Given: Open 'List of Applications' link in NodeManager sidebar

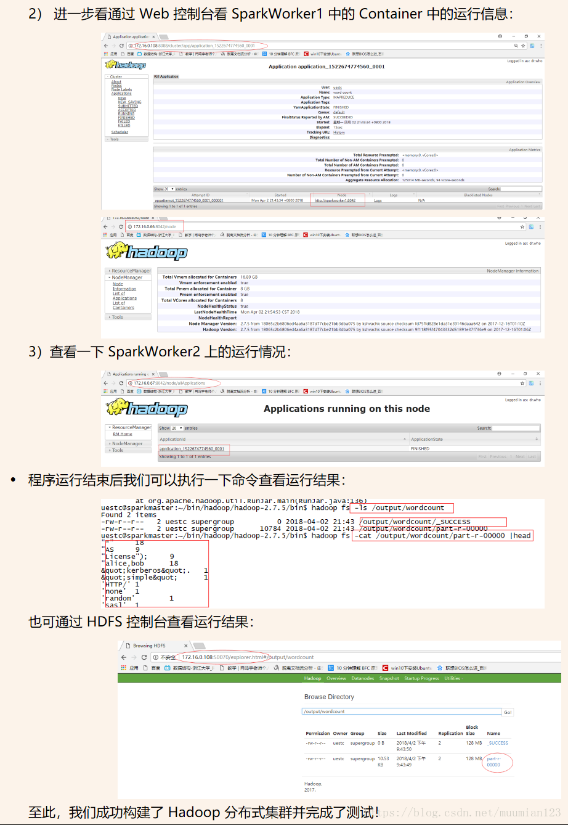Looking at the screenshot, I should tap(124, 296).
